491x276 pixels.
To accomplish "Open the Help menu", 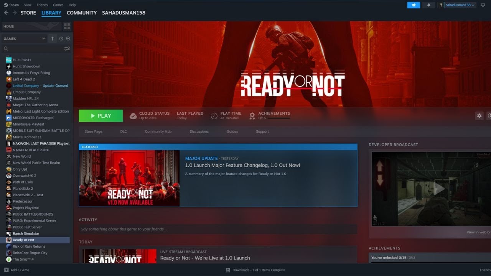I will (72, 5).
